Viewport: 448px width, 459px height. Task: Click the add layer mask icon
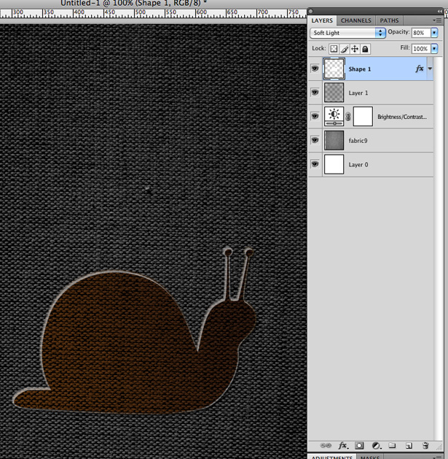(x=359, y=446)
